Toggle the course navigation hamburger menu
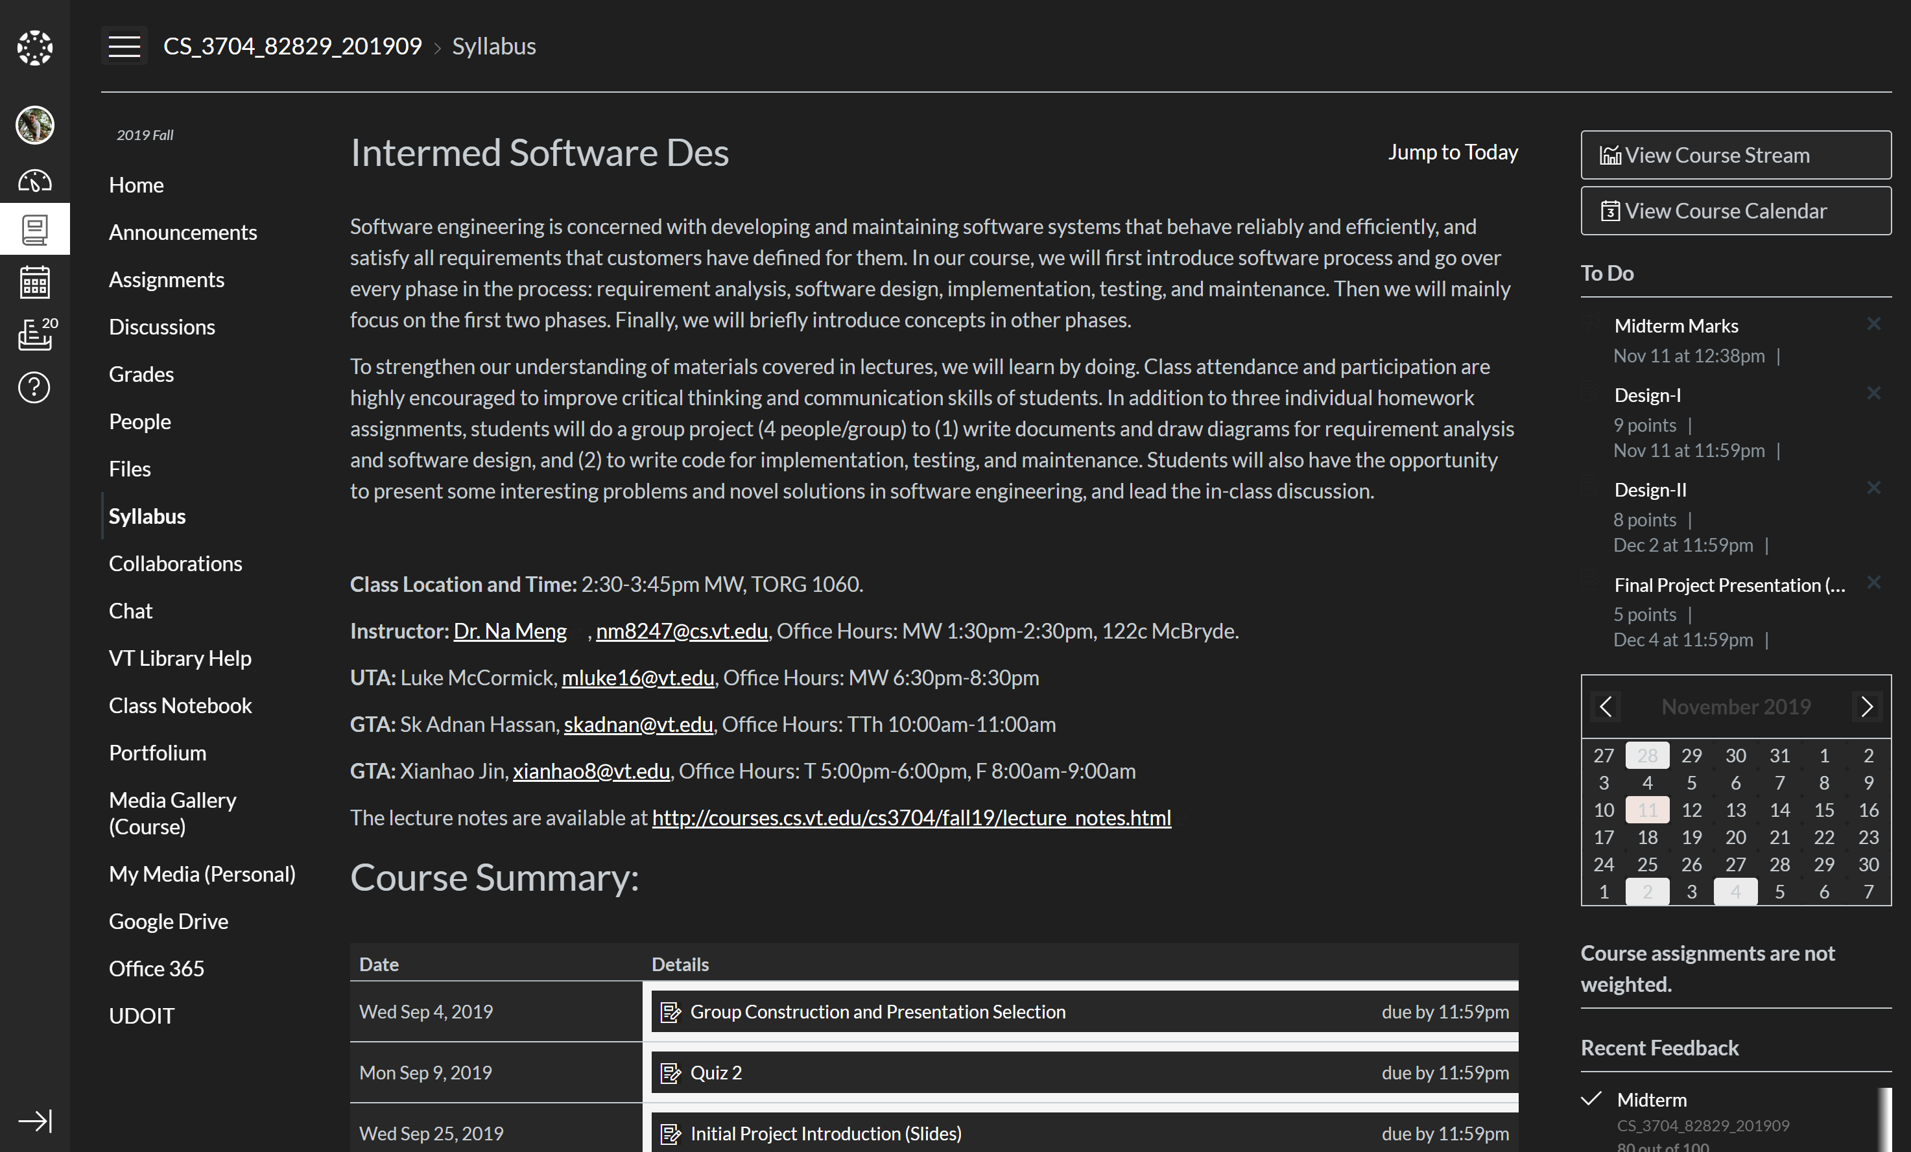 pos(124,47)
